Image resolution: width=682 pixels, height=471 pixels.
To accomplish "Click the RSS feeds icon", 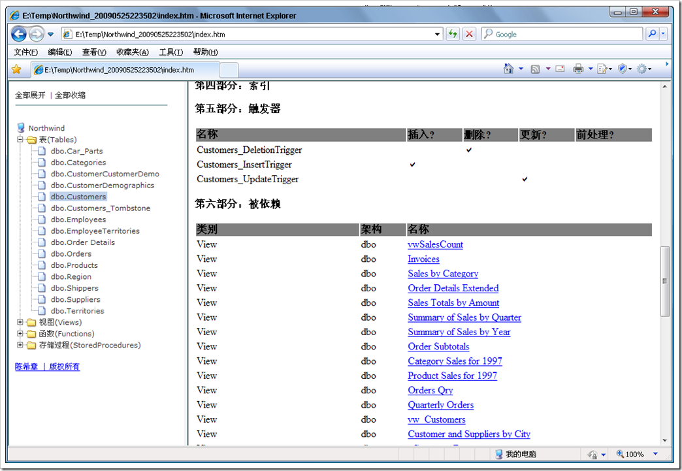I will [x=536, y=69].
